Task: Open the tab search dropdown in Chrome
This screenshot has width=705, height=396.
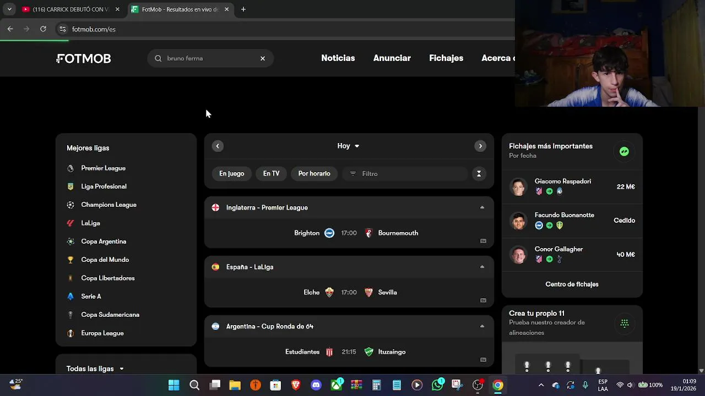Action: click(9, 9)
